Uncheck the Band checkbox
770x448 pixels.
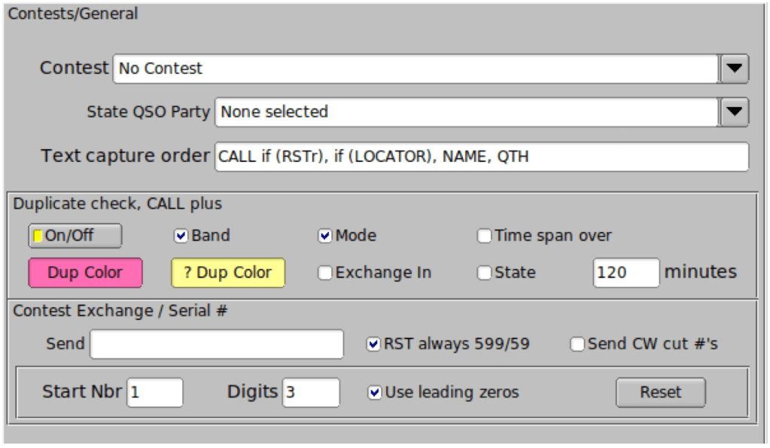click(x=181, y=236)
